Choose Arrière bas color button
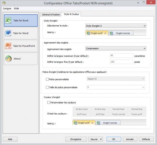This screenshot has width=157, height=145. (100, 109)
